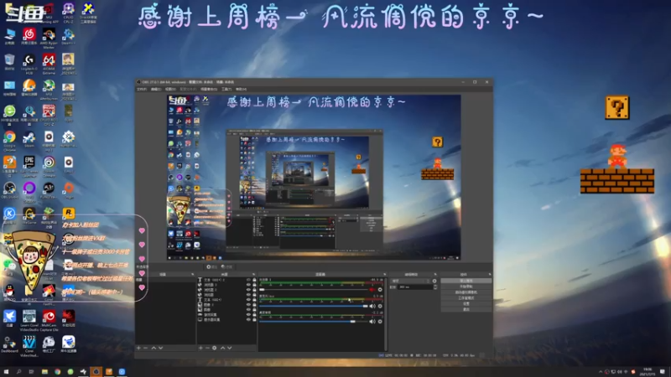
Task: Open Rockstar Games launcher desktop icon
Action: tap(69, 214)
